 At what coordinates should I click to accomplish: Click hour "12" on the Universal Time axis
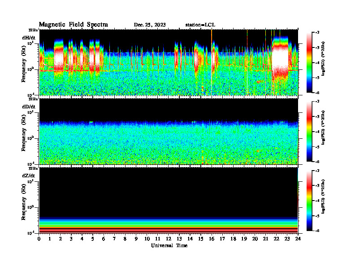pyautogui.click(x=169, y=239)
